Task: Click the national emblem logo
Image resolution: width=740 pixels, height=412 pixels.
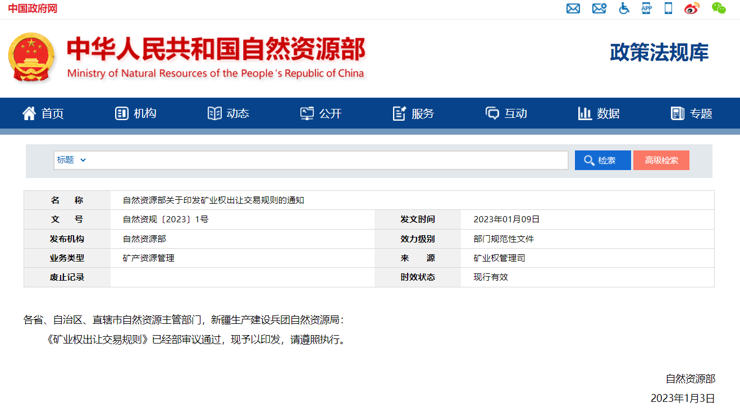Action: click(x=31, y=57)
